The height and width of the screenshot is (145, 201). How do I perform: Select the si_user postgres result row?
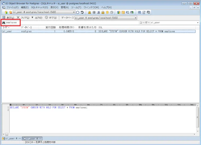coord(99,31)
